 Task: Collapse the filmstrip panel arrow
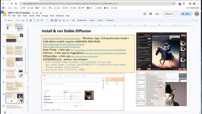(x=10, y=112)
